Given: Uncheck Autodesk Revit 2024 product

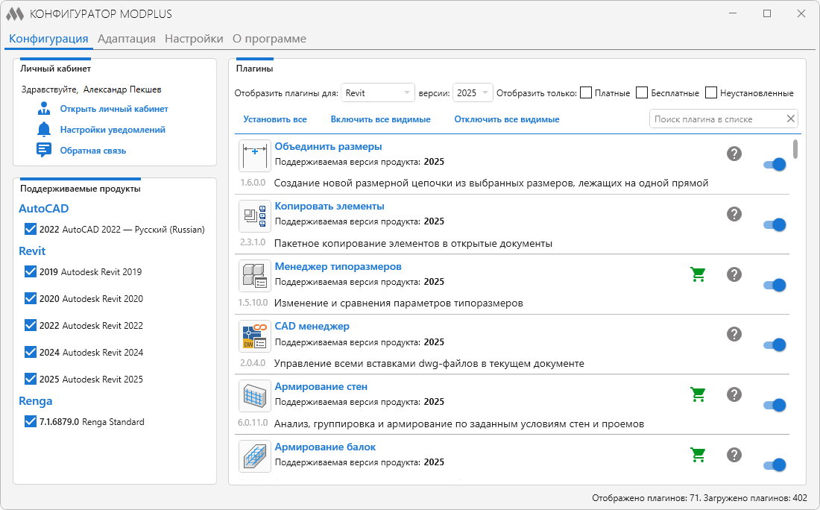Looking at the screenshot, I should (31, 352).
